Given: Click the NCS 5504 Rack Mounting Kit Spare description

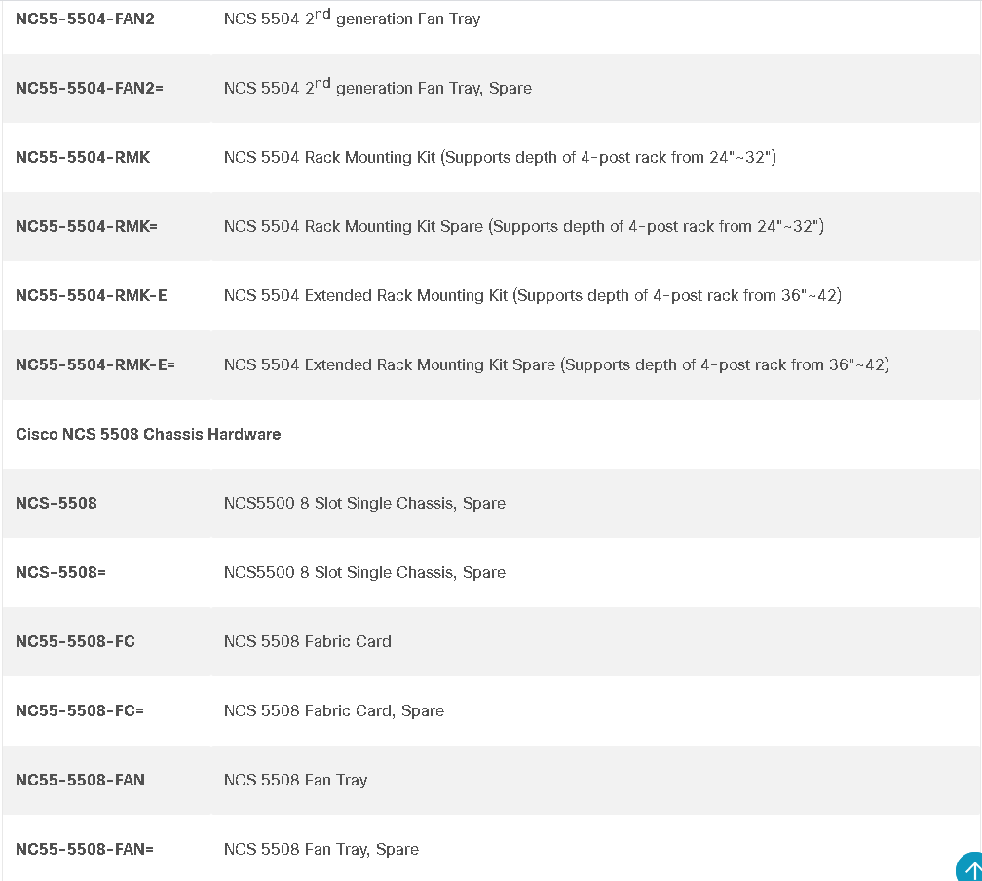Looking at the screenshot, I should (x=524, y=226).
